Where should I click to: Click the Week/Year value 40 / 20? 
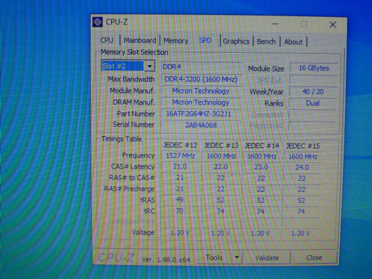click(x=313, y=92)
